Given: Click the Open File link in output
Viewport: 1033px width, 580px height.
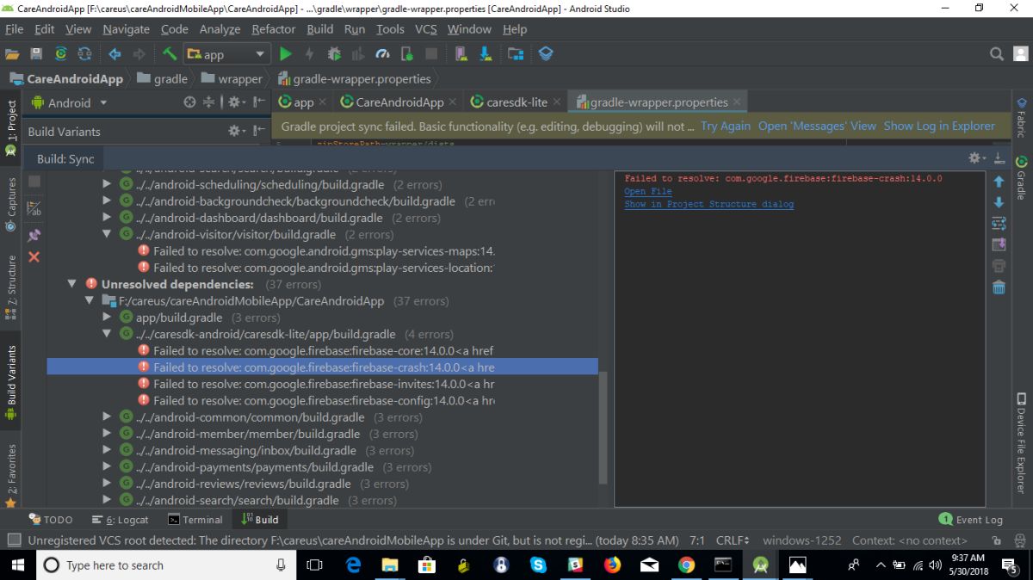Looking at the screenshot, I should point(648,191).
